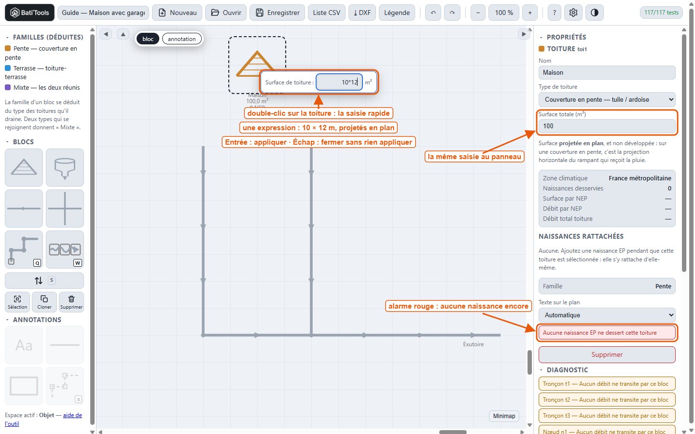Open the Légende

(x=397, y=13)
